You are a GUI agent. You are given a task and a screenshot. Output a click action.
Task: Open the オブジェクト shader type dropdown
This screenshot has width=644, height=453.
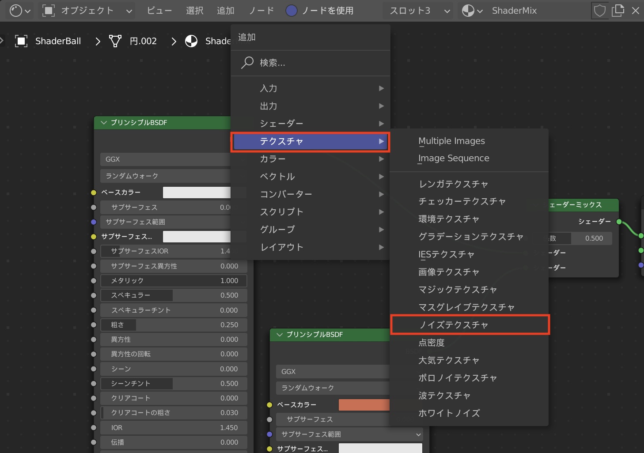(87, 11)
